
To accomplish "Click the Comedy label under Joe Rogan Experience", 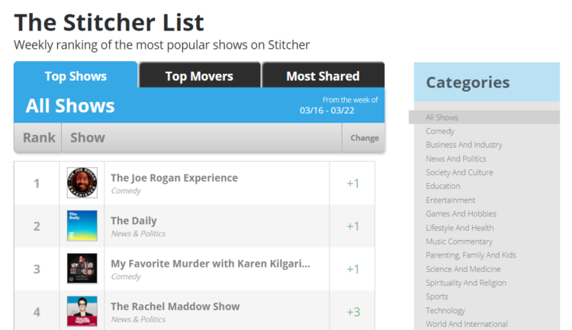I will pos(126,191).
